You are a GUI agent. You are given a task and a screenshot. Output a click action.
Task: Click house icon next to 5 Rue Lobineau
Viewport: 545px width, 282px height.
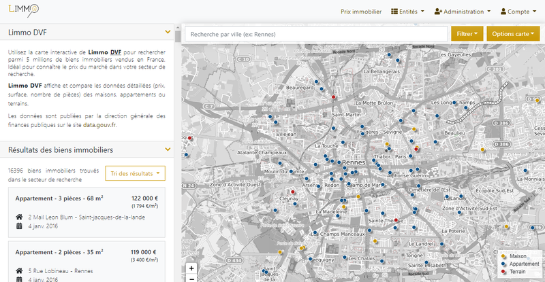[19, 270]
